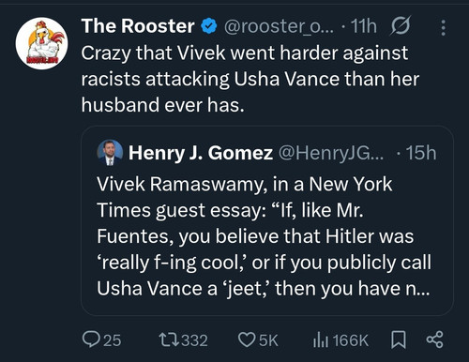Image resolution: width=469 pixels, height=362 pixels.
Task: Click the 15h quoted tweet timestamp
Action: pyautogui.click(x=421, y=153)
